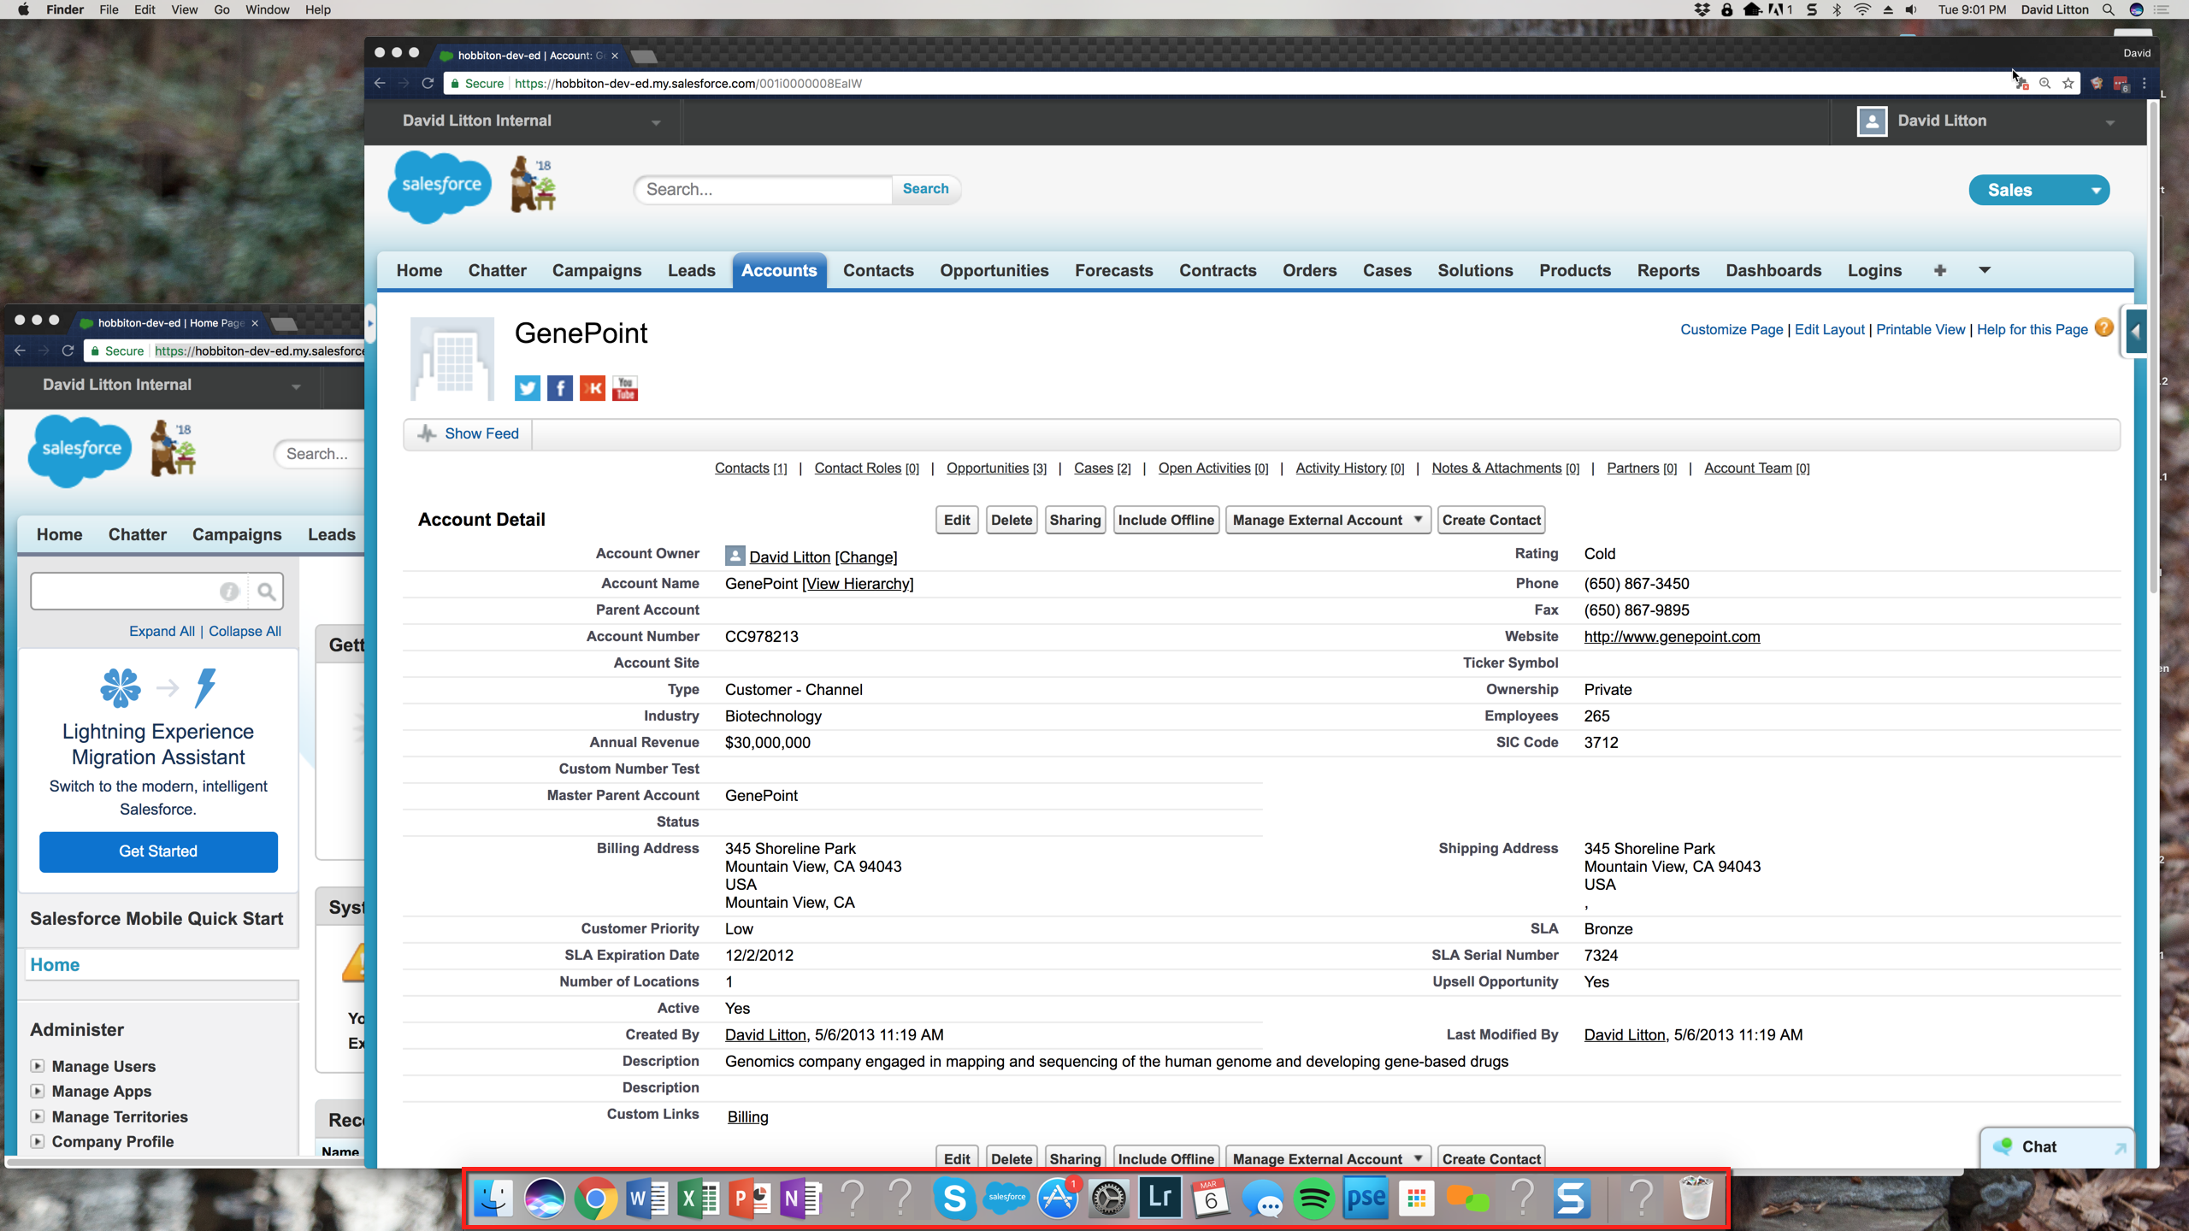Click the search magnifier in sidebar
The height and width of the screenshot is (1231, 2189).
click(267, 592)
